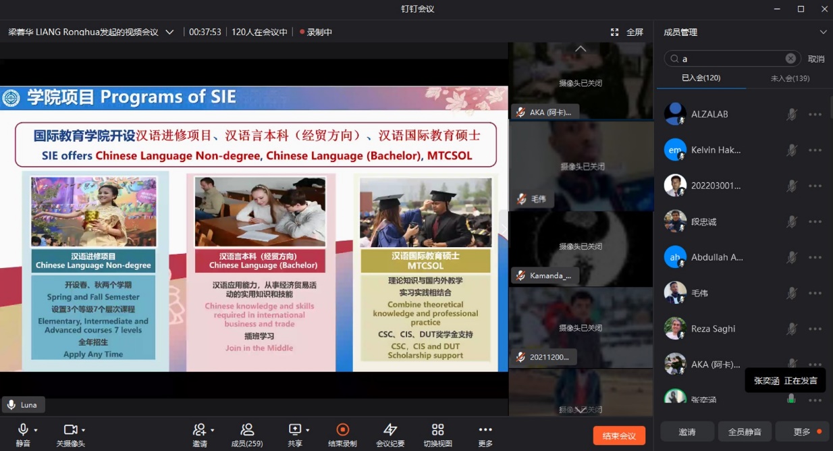Click the share screen icon
833x451 pixels.
pyautogui.click(x=295, y=430)
